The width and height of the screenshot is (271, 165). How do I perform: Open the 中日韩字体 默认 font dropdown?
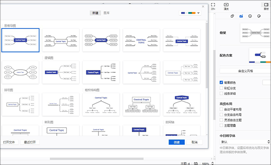[x=245, y=142]
